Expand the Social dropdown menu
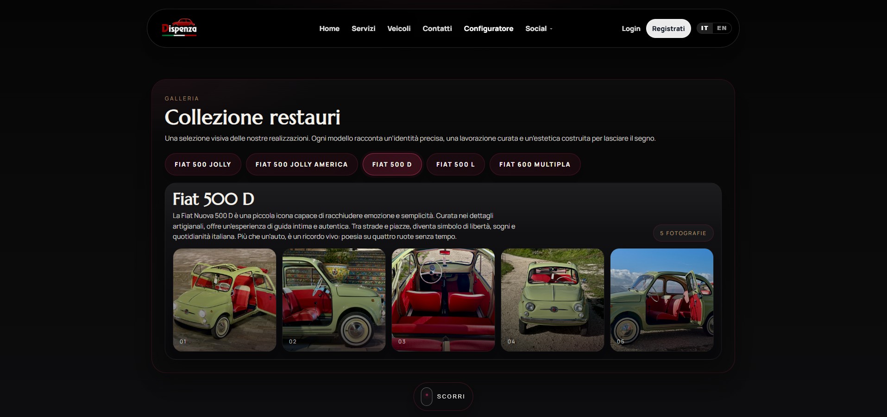Screen dimensions: 887x417 tap(539, 29)
